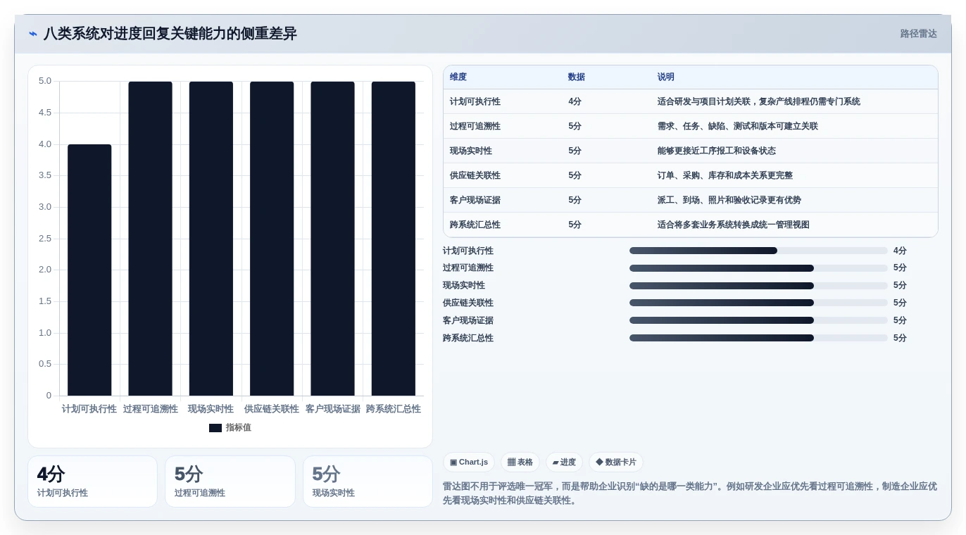Toggle the 指标值 legend color box
The image size is (966, 535).
tap(215, 428)
